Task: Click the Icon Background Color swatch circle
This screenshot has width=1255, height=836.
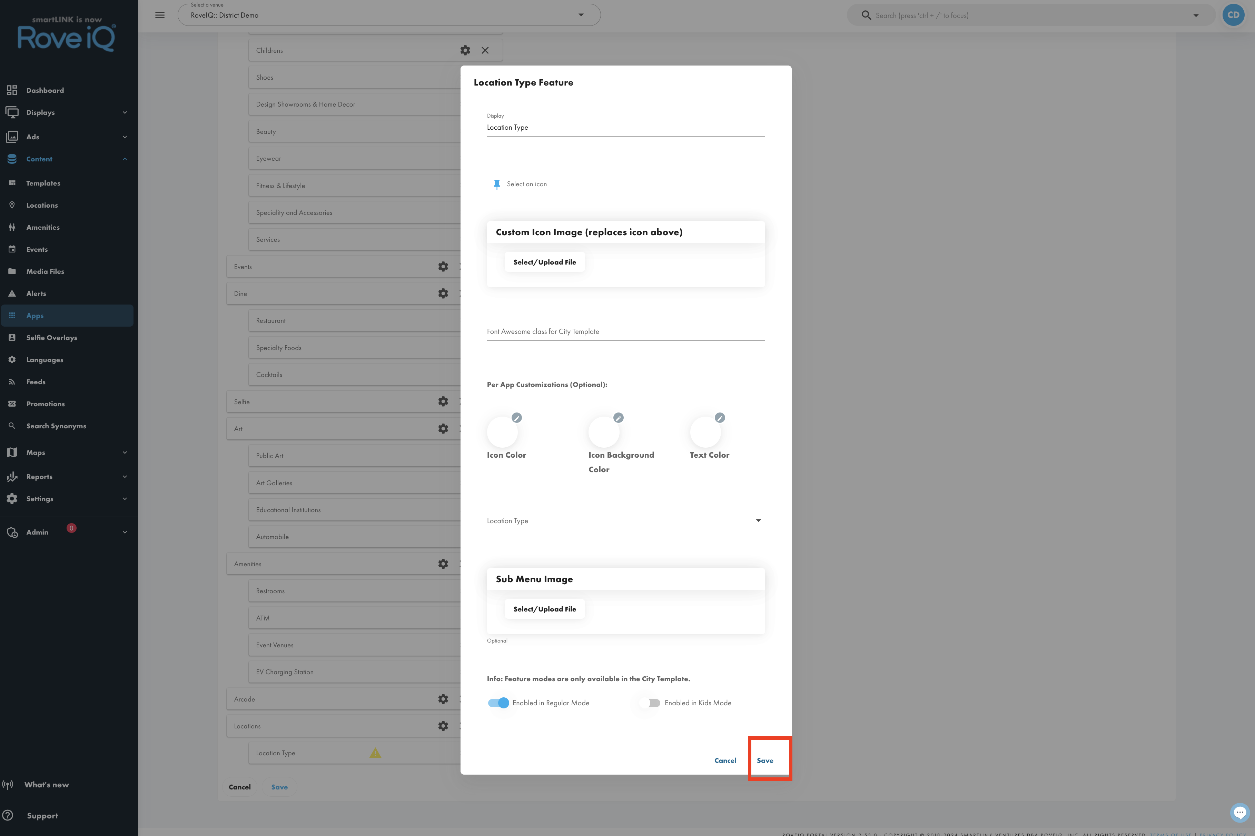Action: point(604,432)
